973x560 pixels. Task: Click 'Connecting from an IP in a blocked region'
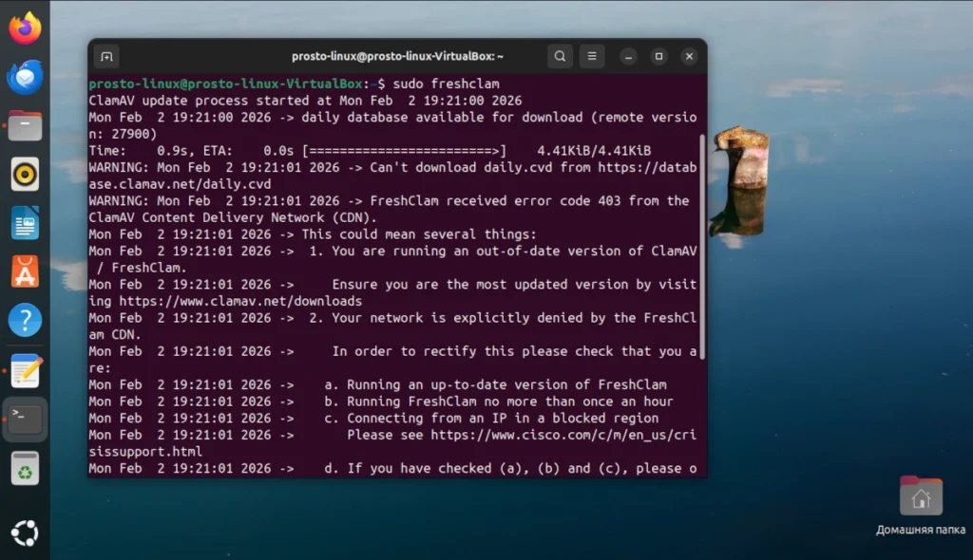(503, 419)
